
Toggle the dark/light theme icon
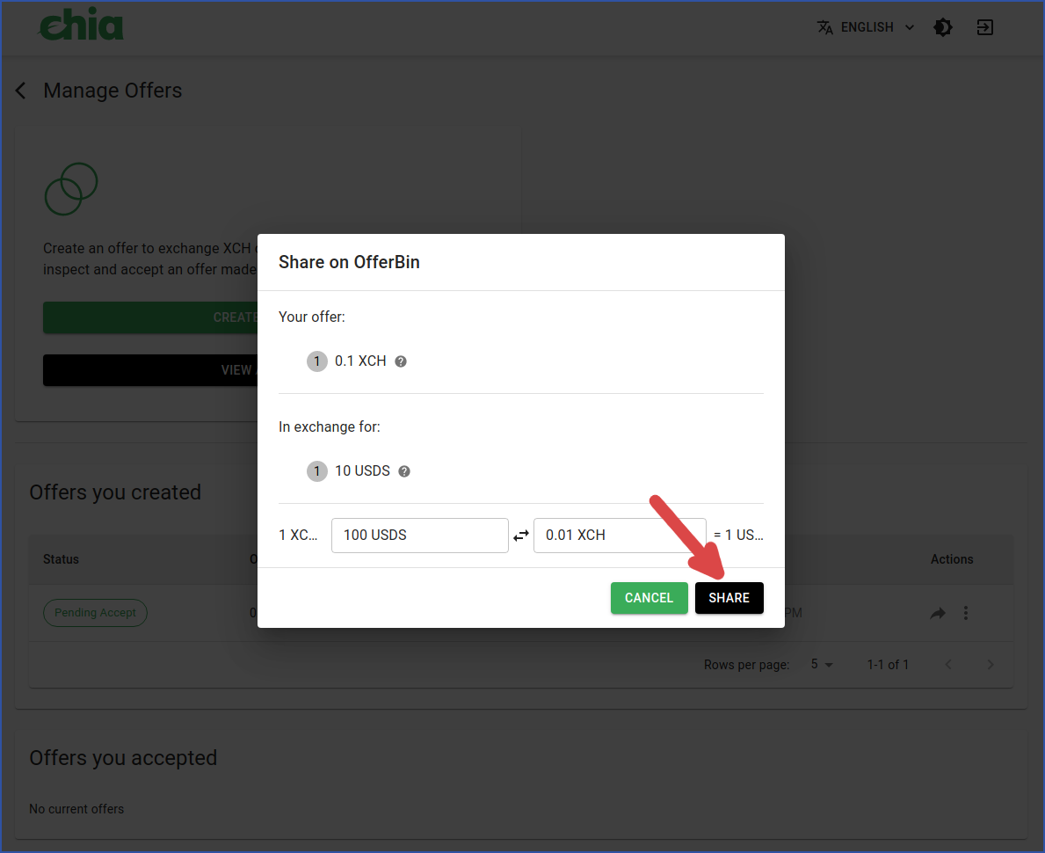[x=942, y=27]
